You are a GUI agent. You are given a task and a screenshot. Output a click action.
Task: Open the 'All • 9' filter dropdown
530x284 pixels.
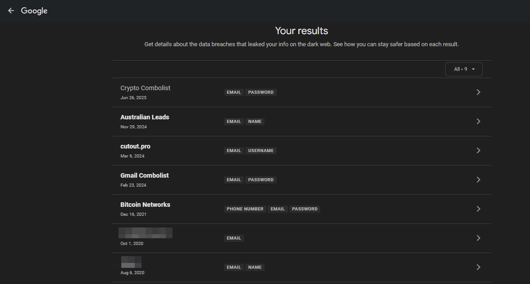[x=464, y=69]
